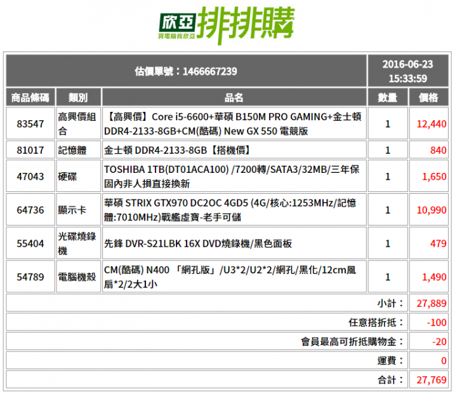The height and width of the screenshot is (396, 457).
Task: Click the 合計 label
Action: point(390,379)
